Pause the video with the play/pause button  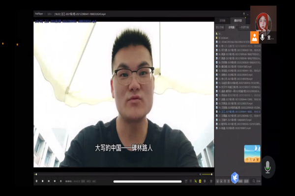pyautogui.click(x=36, y=181)
